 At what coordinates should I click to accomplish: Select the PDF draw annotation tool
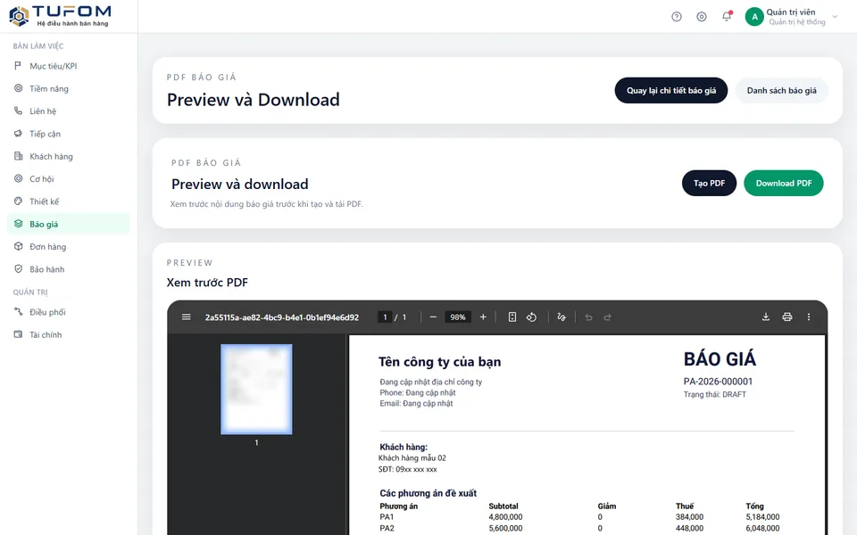pos(562,317)
